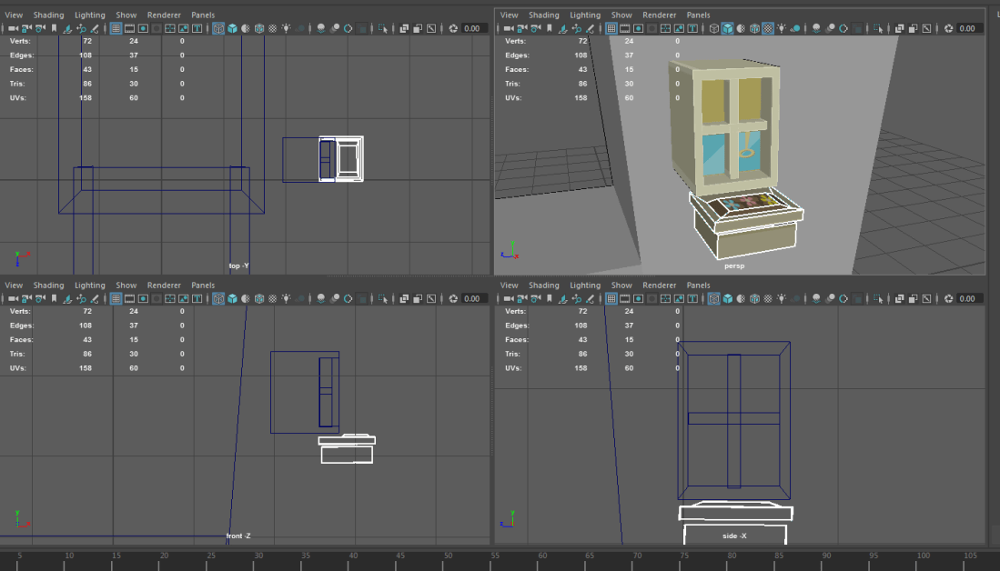This screenshot has width=1000, height=571.
Task: Click grid toggle icon in front viewport
Action: point(116,298)
